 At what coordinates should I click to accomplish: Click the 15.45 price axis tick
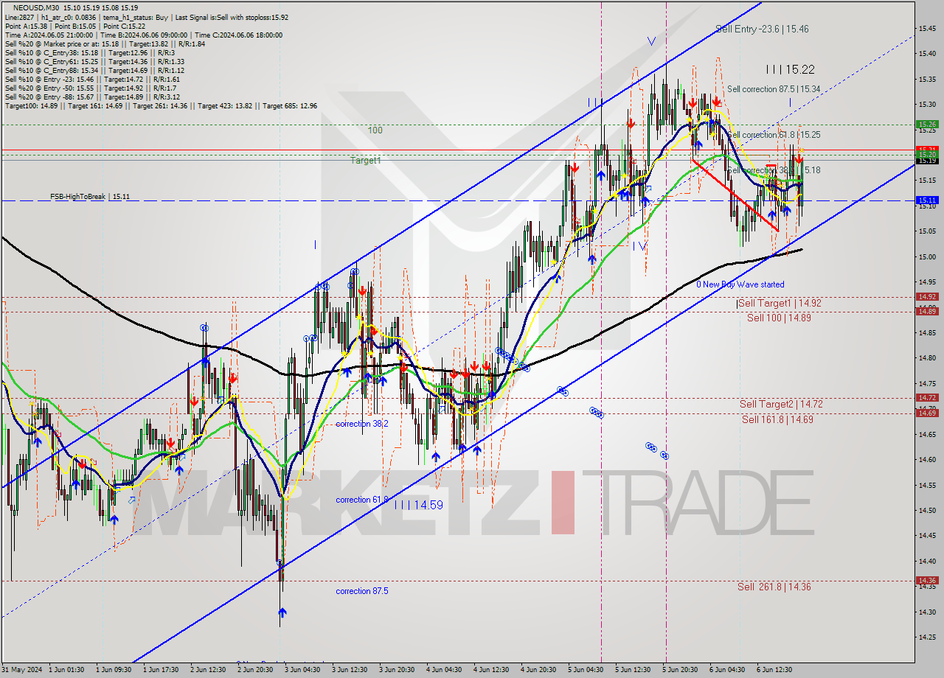(x=928, y=29)
